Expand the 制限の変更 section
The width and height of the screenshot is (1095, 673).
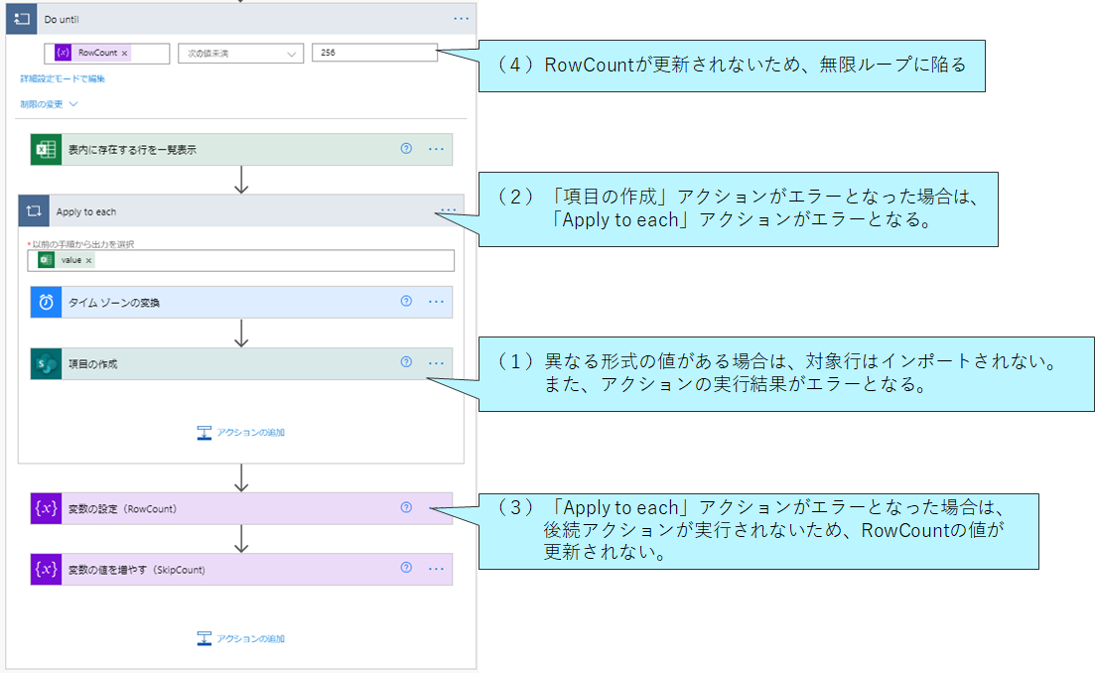tap(49, 104)
